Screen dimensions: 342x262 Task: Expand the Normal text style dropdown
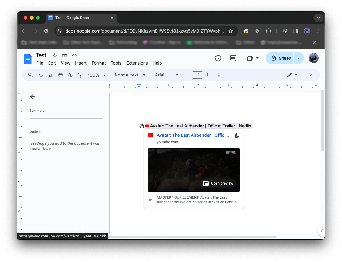(x=130, y=75)
